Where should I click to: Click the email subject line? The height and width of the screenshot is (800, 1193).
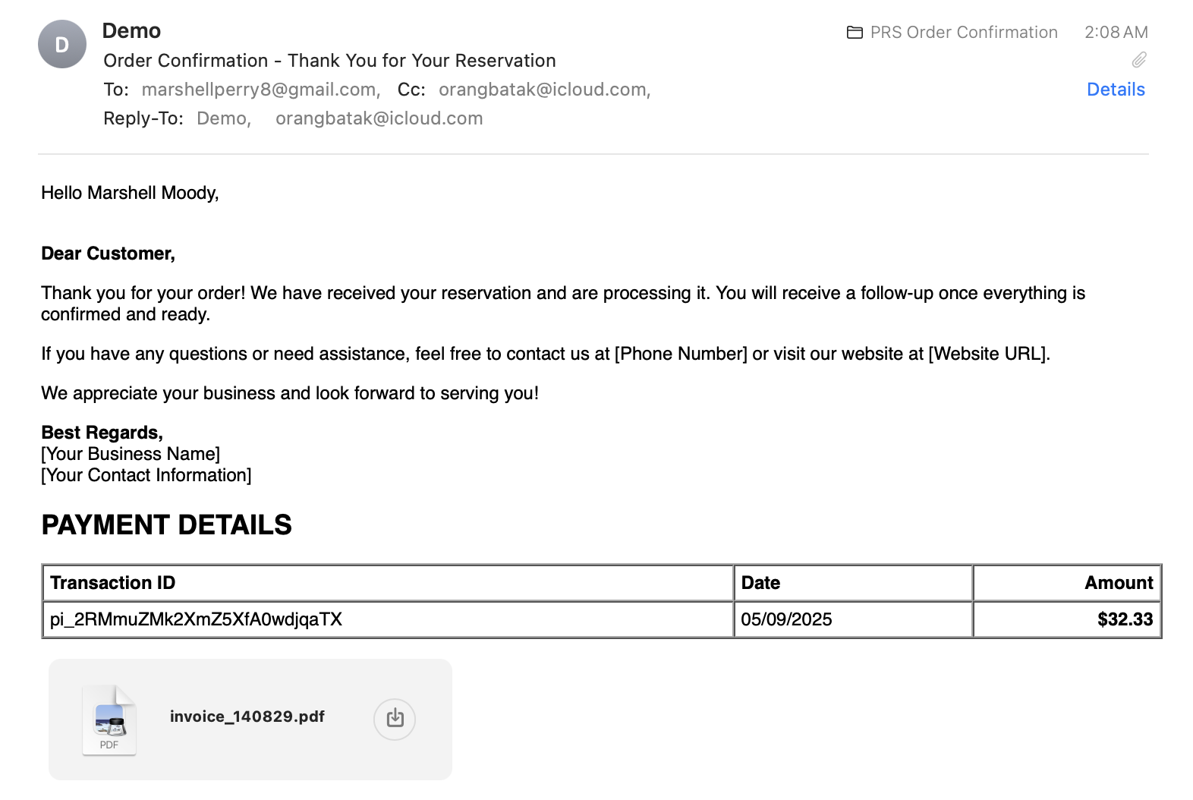[x=329, y=61]
